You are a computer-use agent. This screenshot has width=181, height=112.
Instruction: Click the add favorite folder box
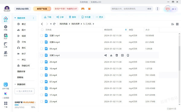(24, 91)
